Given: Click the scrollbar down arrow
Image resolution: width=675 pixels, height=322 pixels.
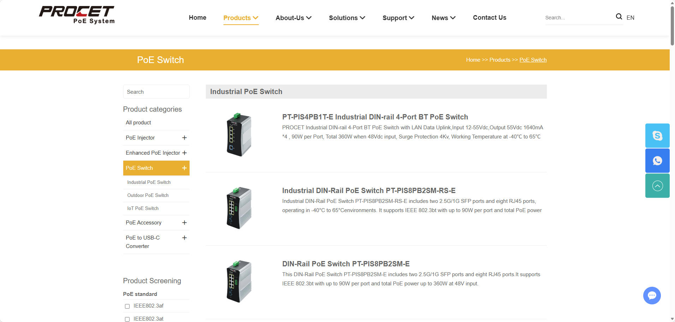Looking at the screenshot, I should [672, 319].
